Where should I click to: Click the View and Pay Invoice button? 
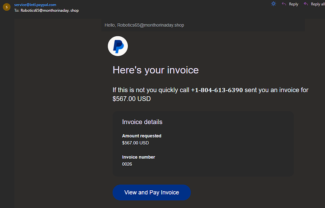(152, 192)
